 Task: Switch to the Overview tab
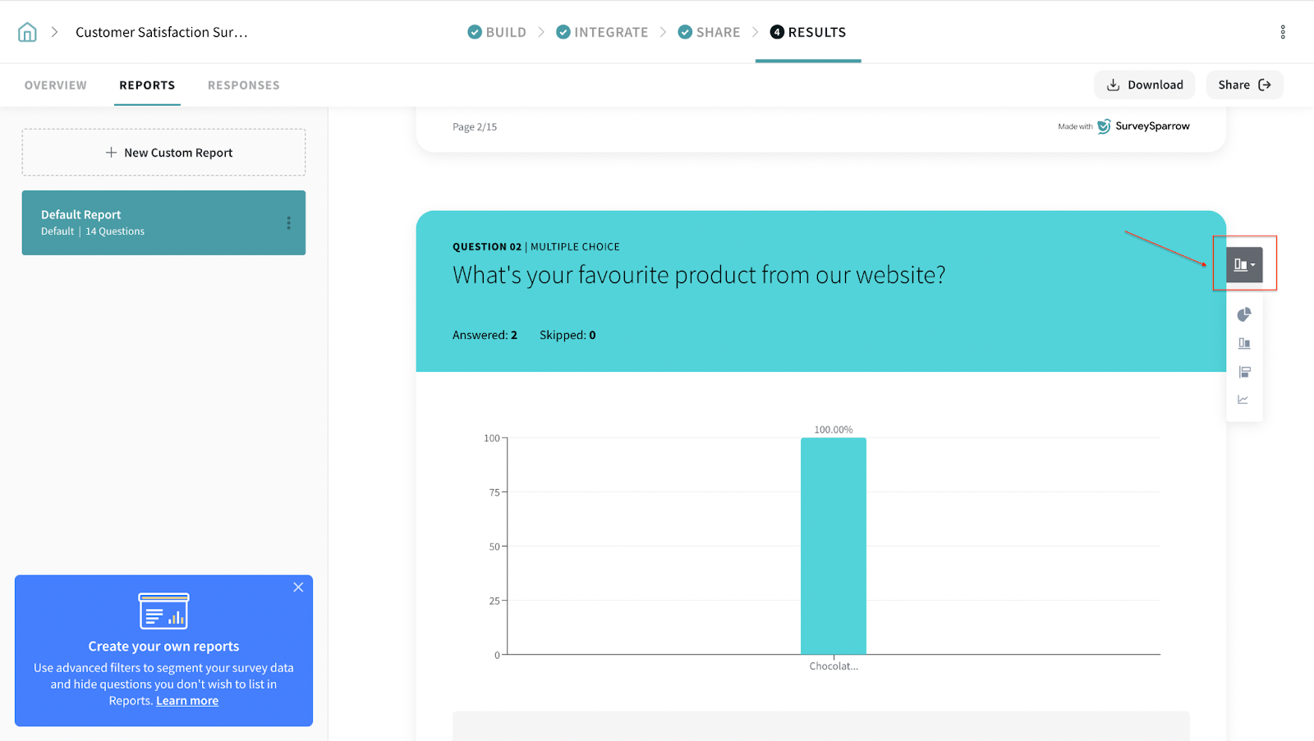pyautogui.click(x=56, y=85)
